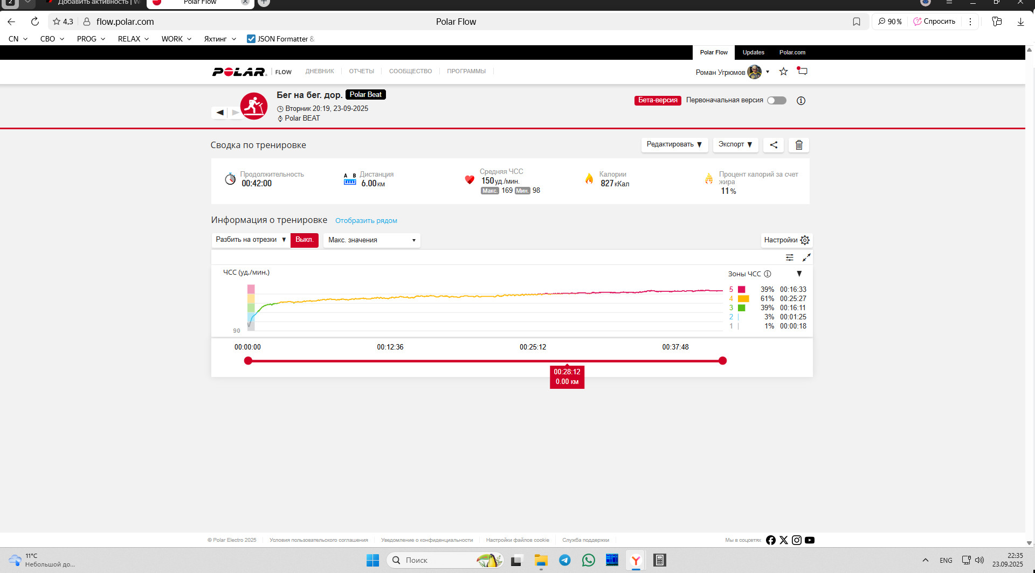Image resolution: width=1035 pixels, height=573 pixels.
Task: Click Windows taskbar search box
Action: (x=445, y=560)
